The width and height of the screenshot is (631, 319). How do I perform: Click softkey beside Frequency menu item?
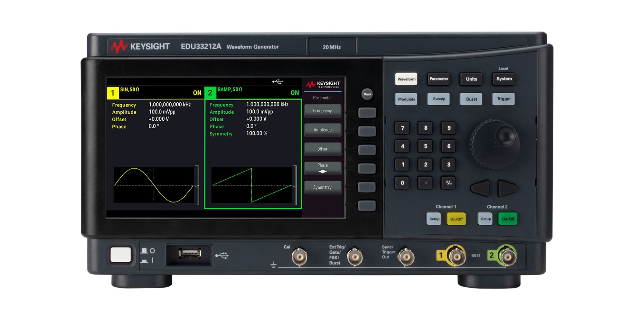tap(367, 112)
